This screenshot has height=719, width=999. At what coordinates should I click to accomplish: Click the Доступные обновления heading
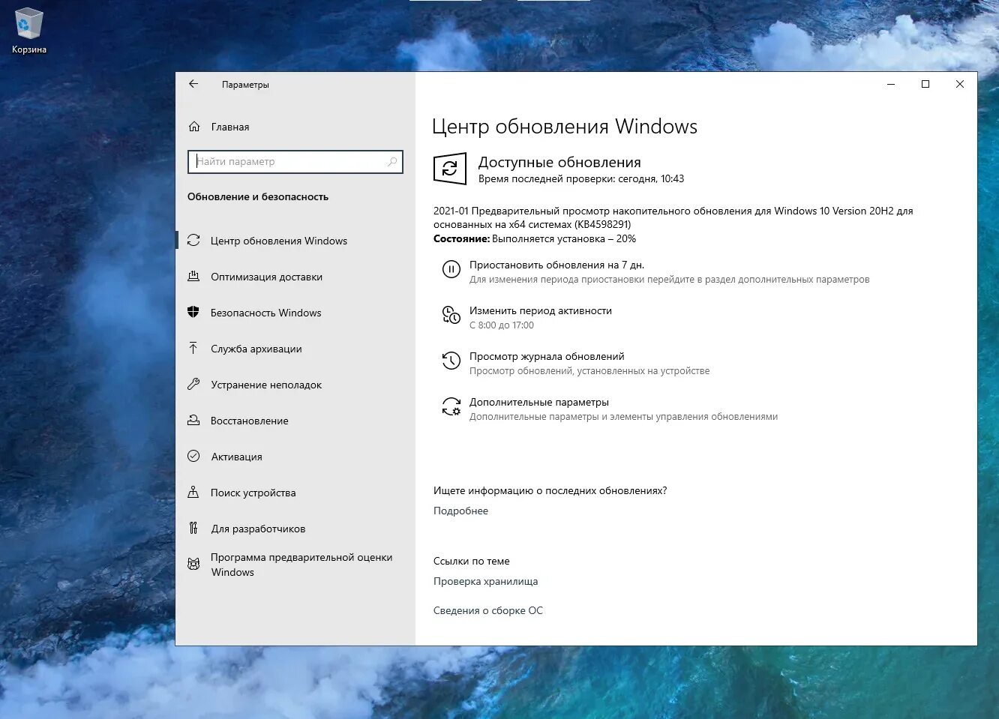(559, 162)
